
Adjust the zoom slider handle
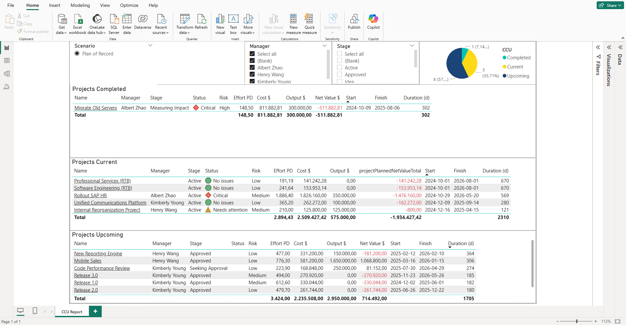tap(577, 321)
